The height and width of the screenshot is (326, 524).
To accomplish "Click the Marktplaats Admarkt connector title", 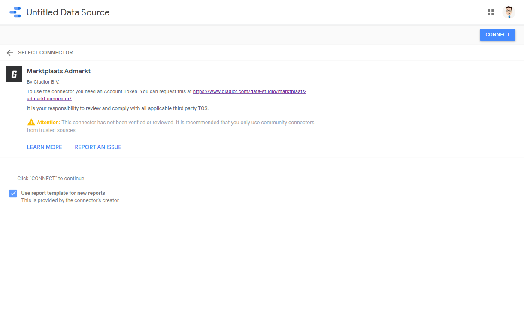I will point(59,71).
